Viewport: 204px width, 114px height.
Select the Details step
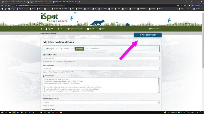[80, 49]
